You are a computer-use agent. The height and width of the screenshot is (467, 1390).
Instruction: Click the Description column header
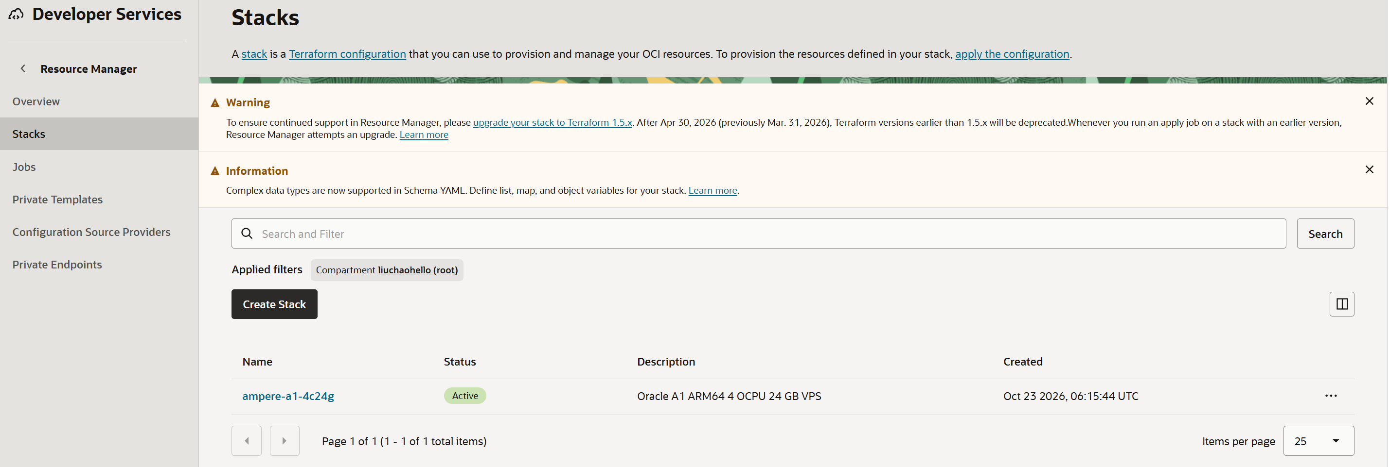666,362
